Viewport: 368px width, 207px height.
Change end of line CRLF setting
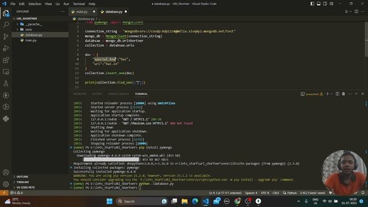pyautogui.click(x=276, y=193)
